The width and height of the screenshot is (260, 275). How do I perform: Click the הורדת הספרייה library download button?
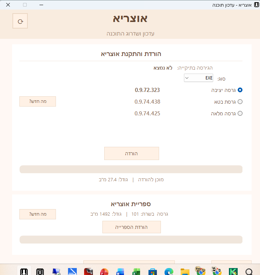tap(132, 227)
